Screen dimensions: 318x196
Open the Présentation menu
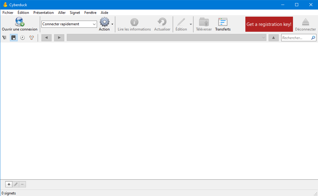[x=44, y=13]
